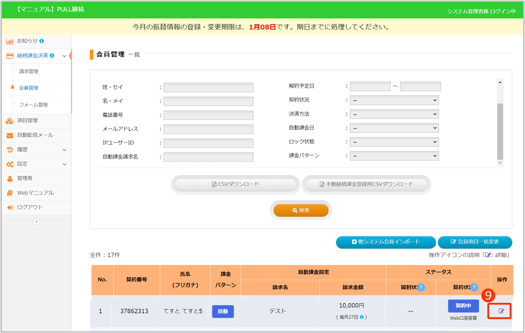Open the 契約状況 dropdown

pyautogui.click(x=394, y=100)
